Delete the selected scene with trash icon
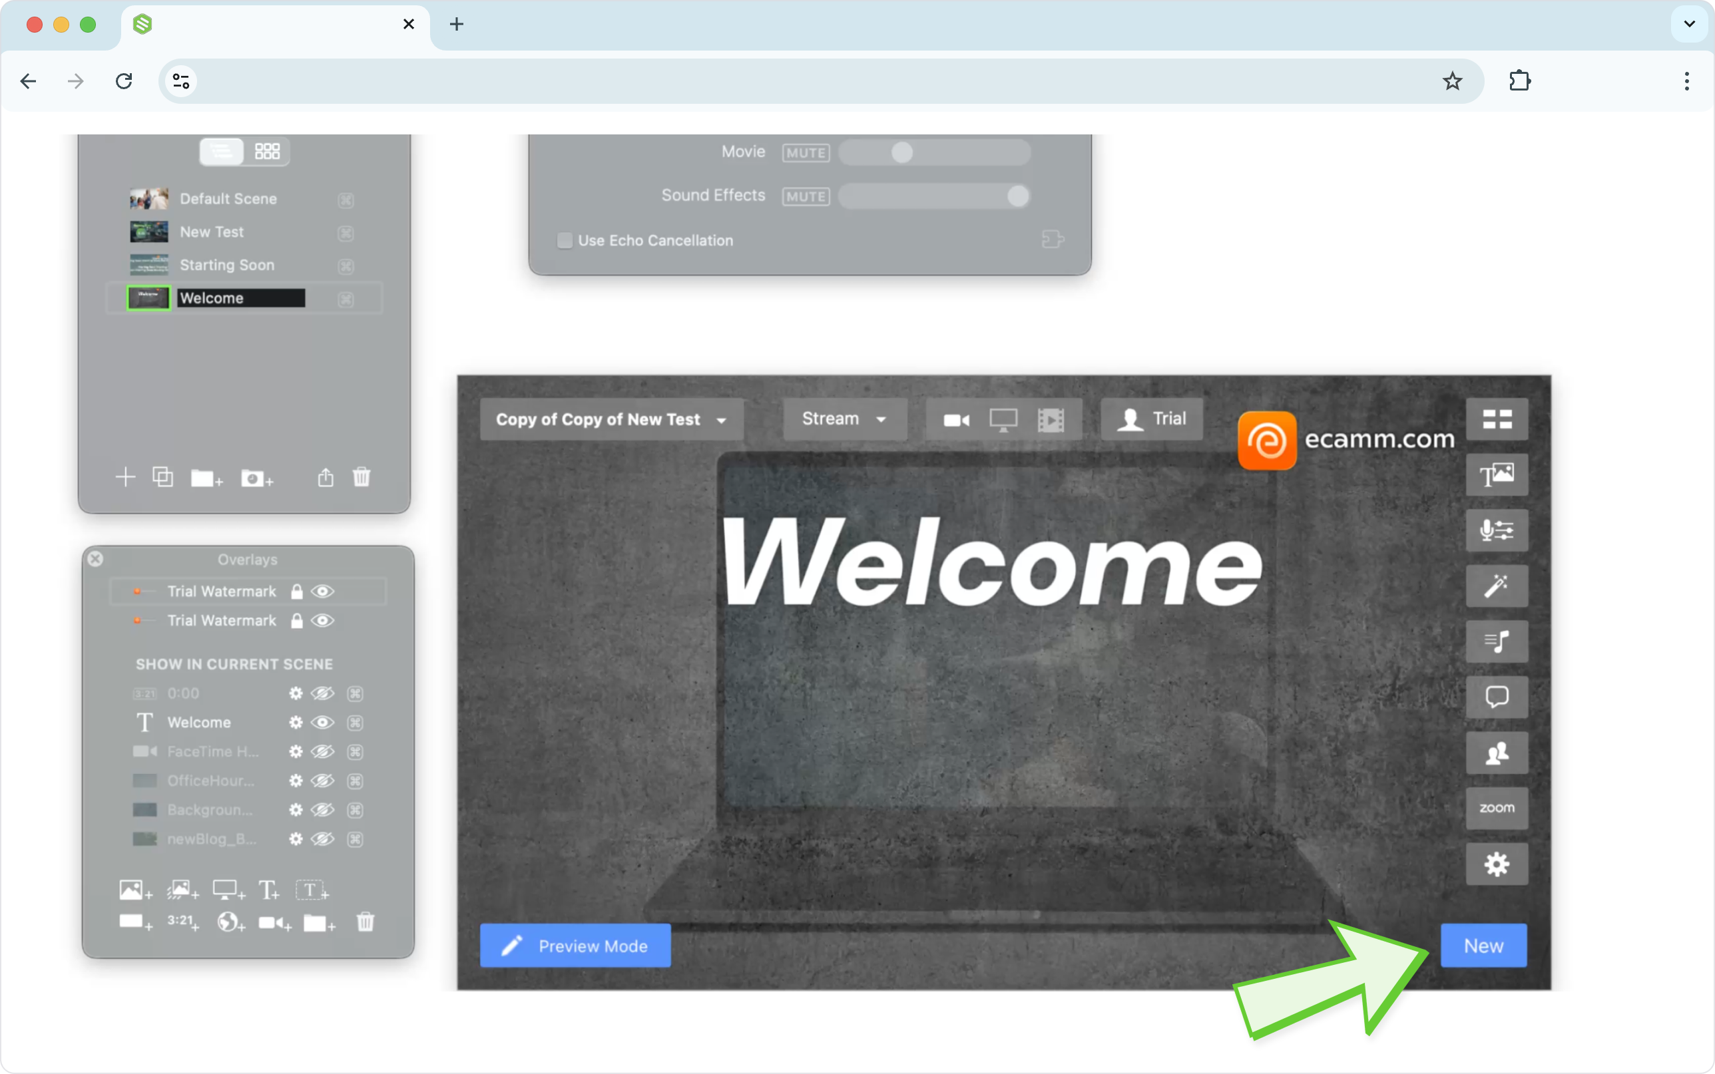This screenshot has height=1074, width=1715. tap(362, 476)
